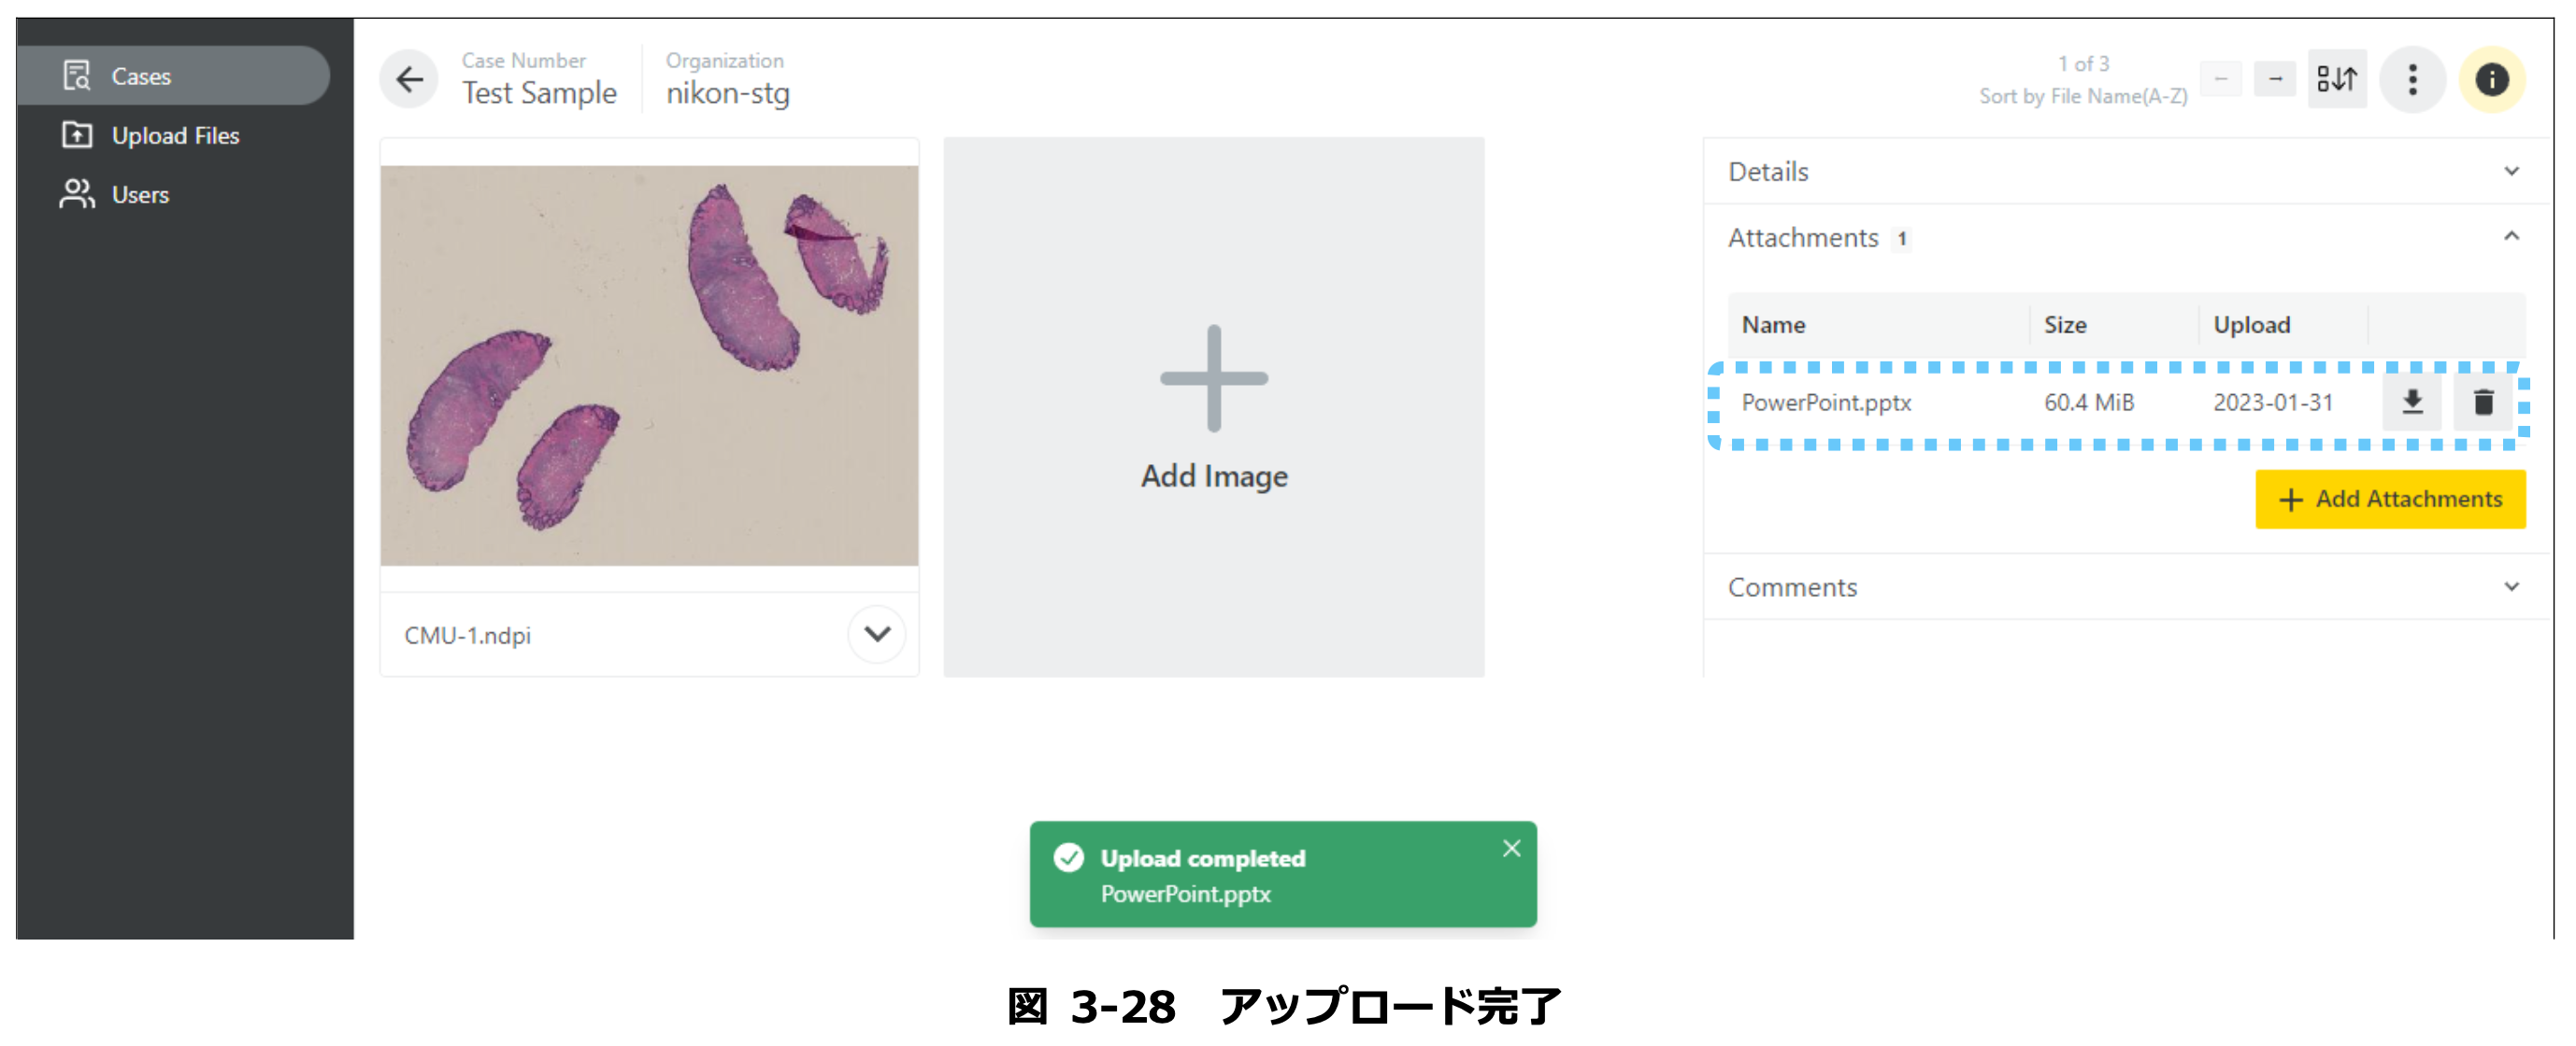Open the CMU-1.ndpi slide thumbnail
This screenshot has height=1046, width=2576.
point(649,366)
